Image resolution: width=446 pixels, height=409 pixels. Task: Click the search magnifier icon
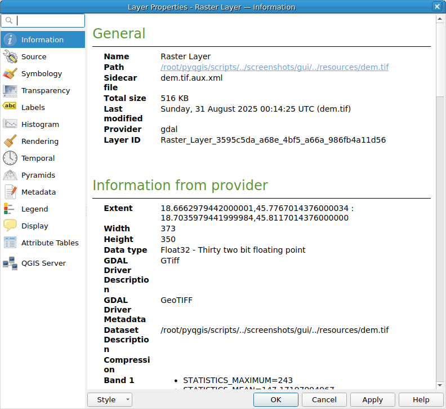point(9,20)
